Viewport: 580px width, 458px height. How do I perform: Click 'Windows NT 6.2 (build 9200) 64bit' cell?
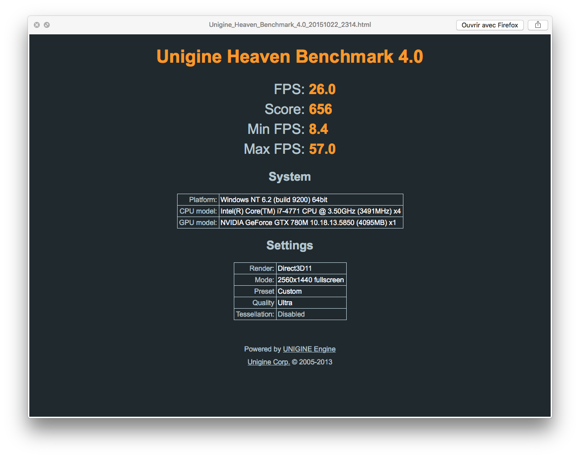point(311,200)
